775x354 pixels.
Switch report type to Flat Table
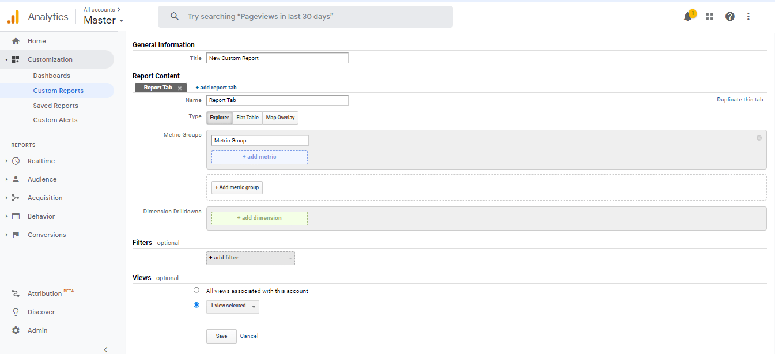247,117
